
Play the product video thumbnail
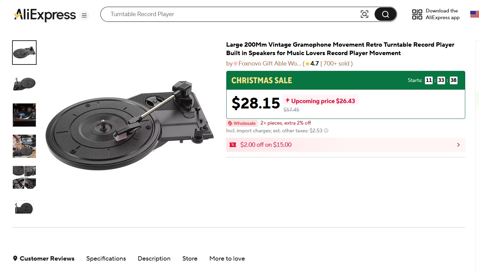[x=24, y=115]
